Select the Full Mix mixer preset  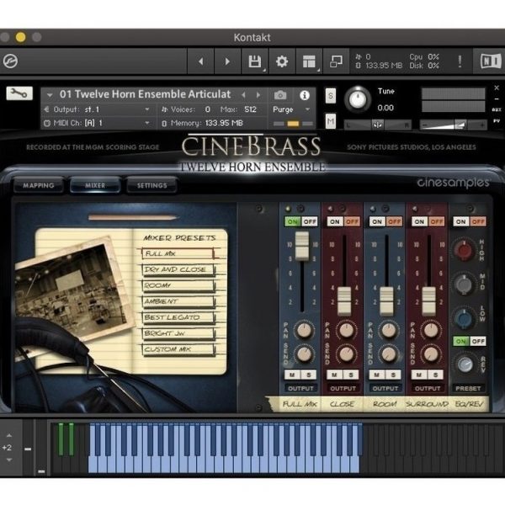pyautogui.click(x=178, y=253)
